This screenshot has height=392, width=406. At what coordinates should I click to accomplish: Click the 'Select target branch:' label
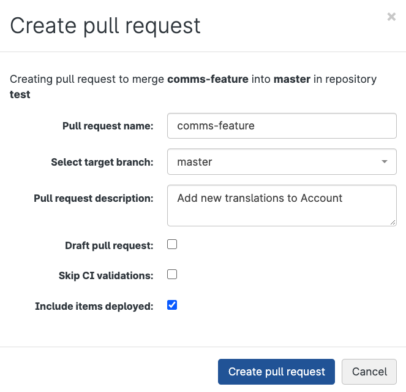[x=102, y=163]
